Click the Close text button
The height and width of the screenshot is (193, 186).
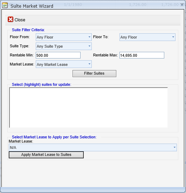coord(20,20)
